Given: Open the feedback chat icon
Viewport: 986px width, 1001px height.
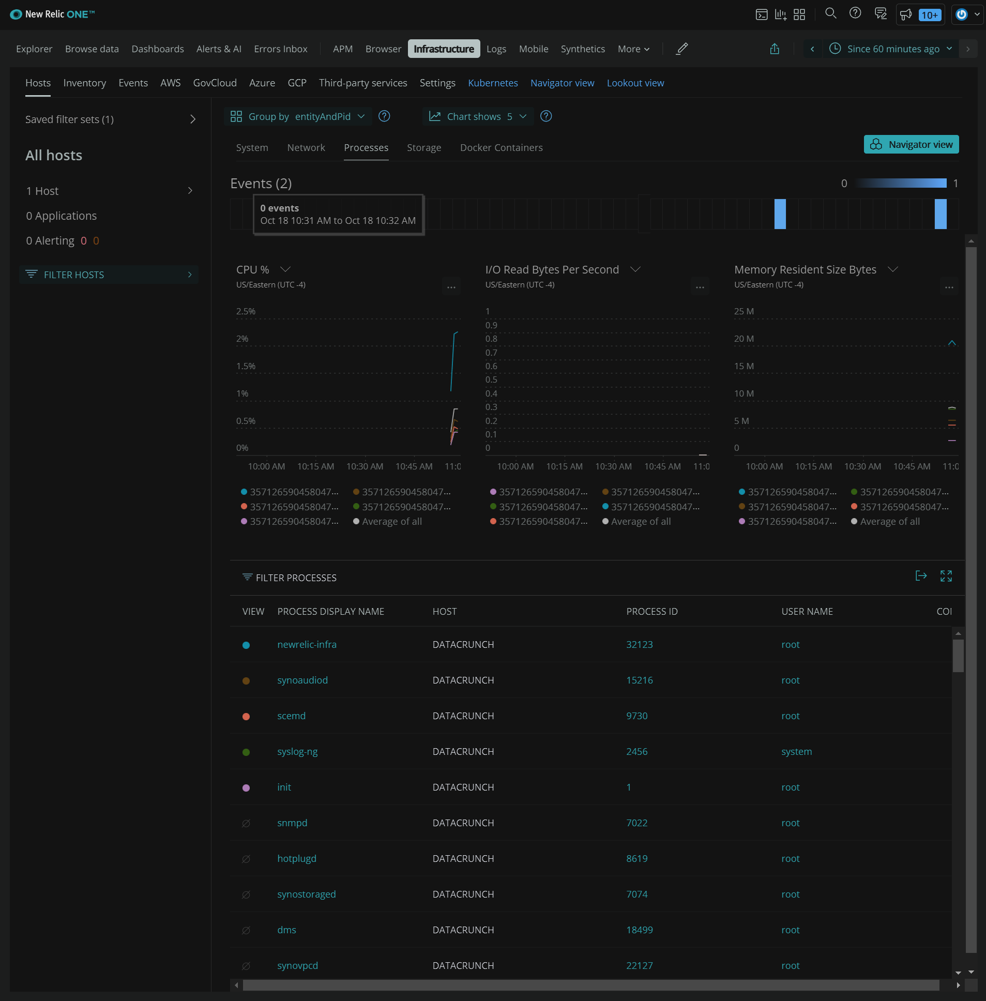Looking at the screenshot, I should pyautogui.click(x=881, y=13).
